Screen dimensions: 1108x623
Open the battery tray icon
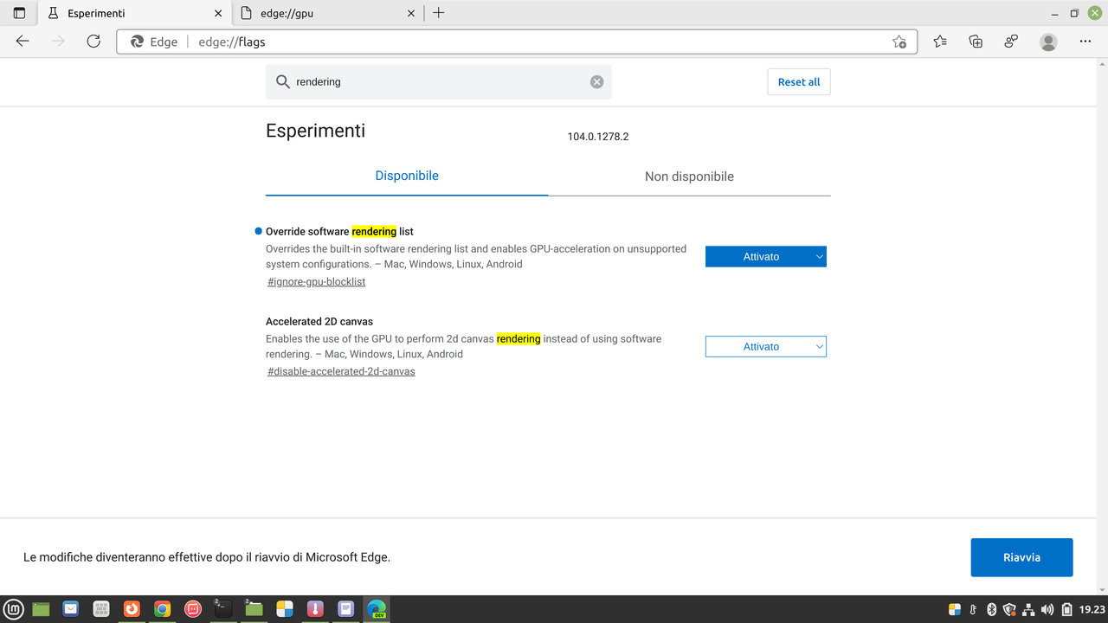(x=1066, y=609)
